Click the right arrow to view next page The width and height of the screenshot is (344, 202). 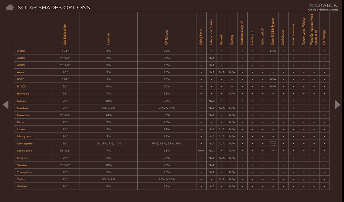click(338, 104)
